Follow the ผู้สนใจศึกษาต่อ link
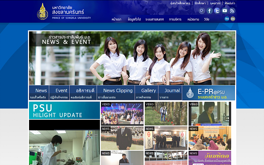Image resolution: width=264 pixels, height=165 pixels. [x=180, y=3]
